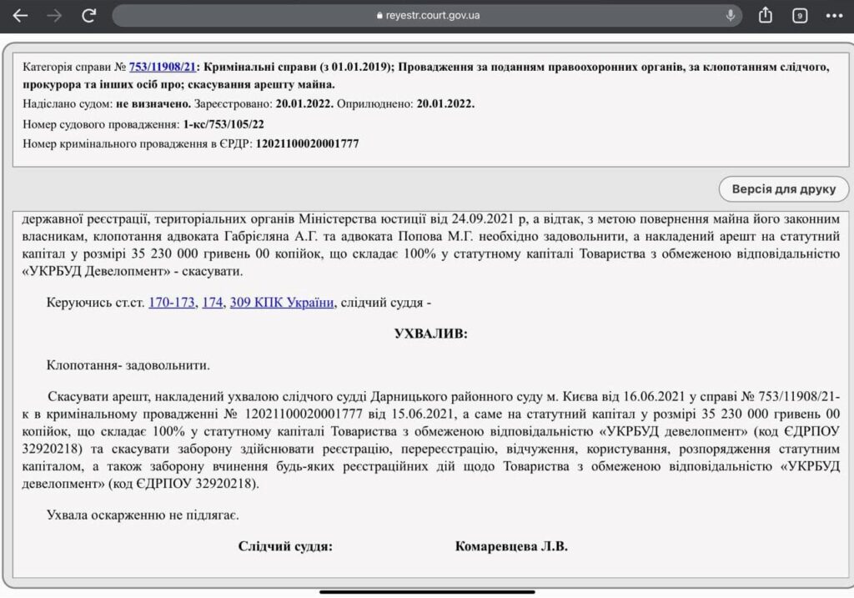Open the browser more options menu

[834, 16]
